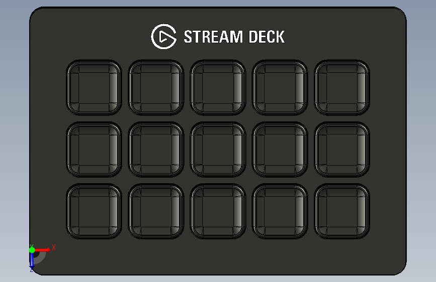Viewport: 436px width, 282px height.
Task: Select the bottom-right key in the grid
Action: pos(342,211)
